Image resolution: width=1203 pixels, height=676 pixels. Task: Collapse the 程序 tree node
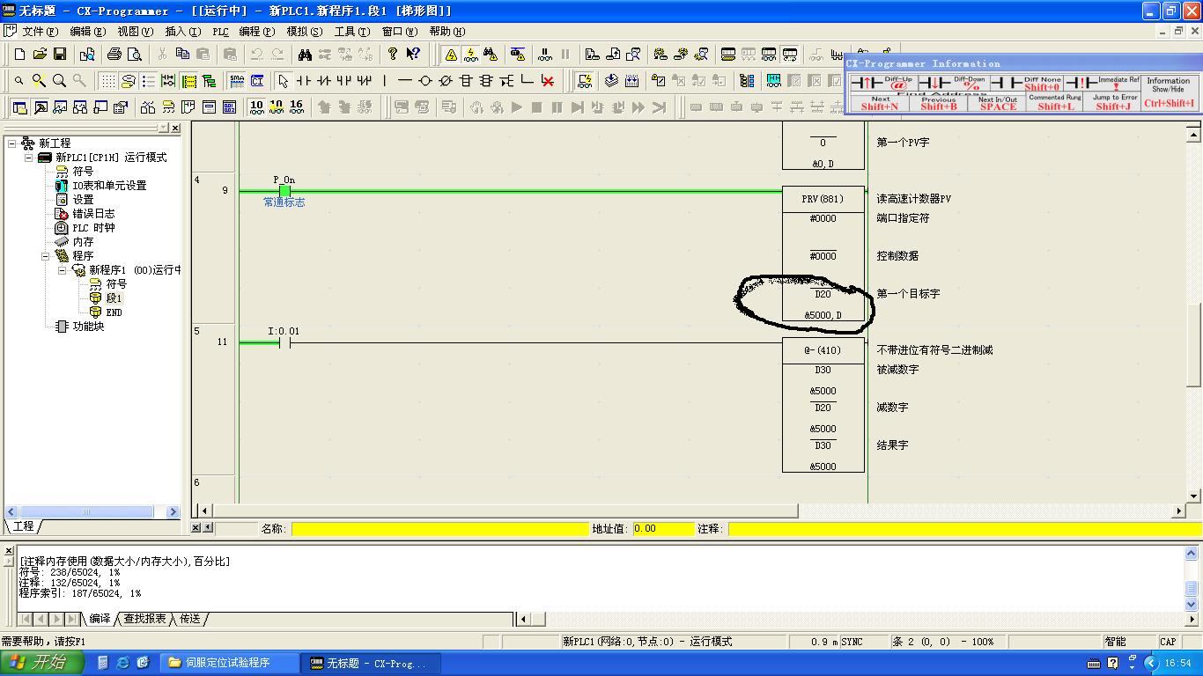coord(46,256)
